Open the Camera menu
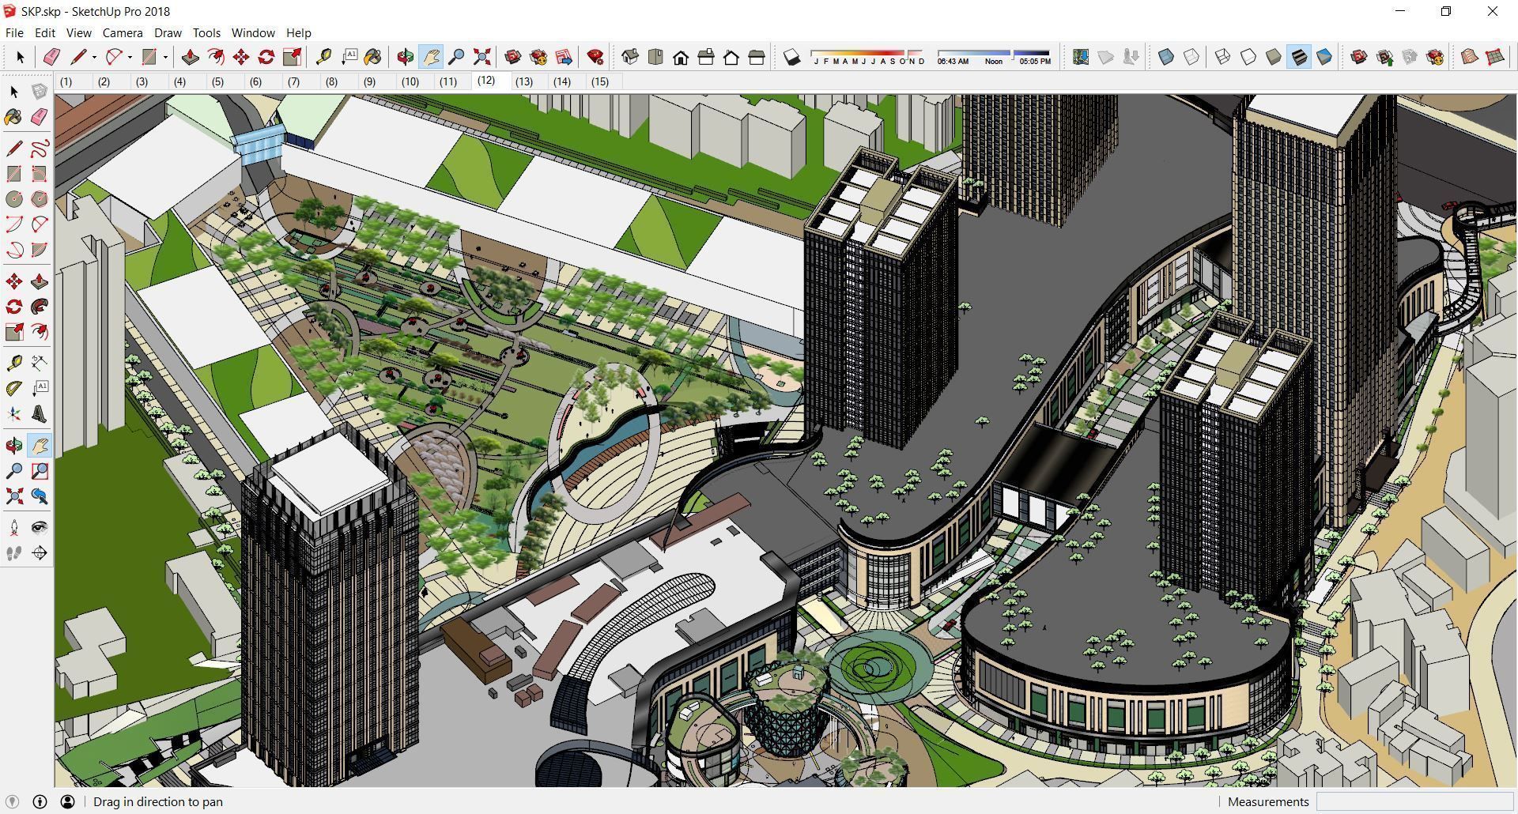 (123, 32)
